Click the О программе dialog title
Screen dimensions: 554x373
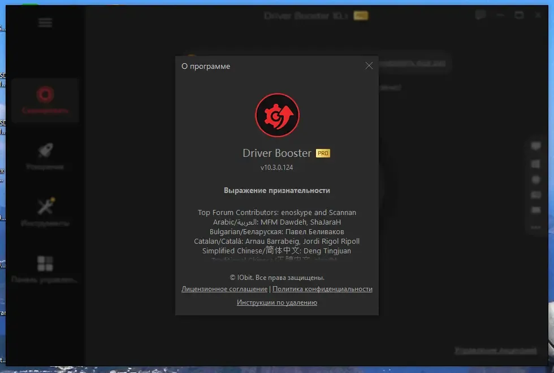[x=206, y=66]
